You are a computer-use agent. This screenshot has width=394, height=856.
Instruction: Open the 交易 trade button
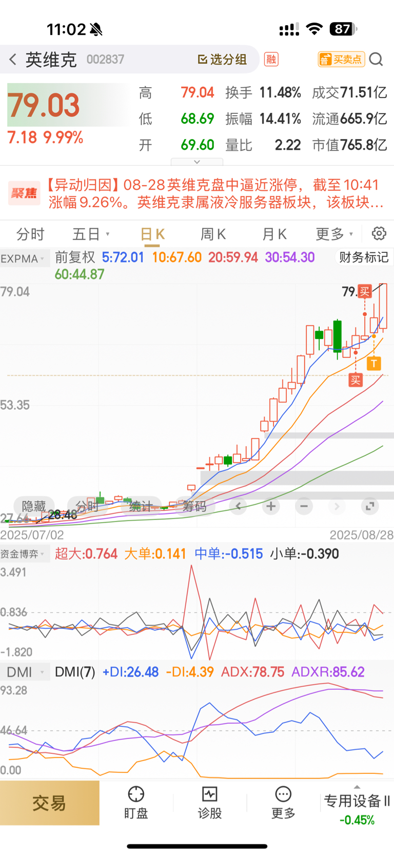point(50,803)
